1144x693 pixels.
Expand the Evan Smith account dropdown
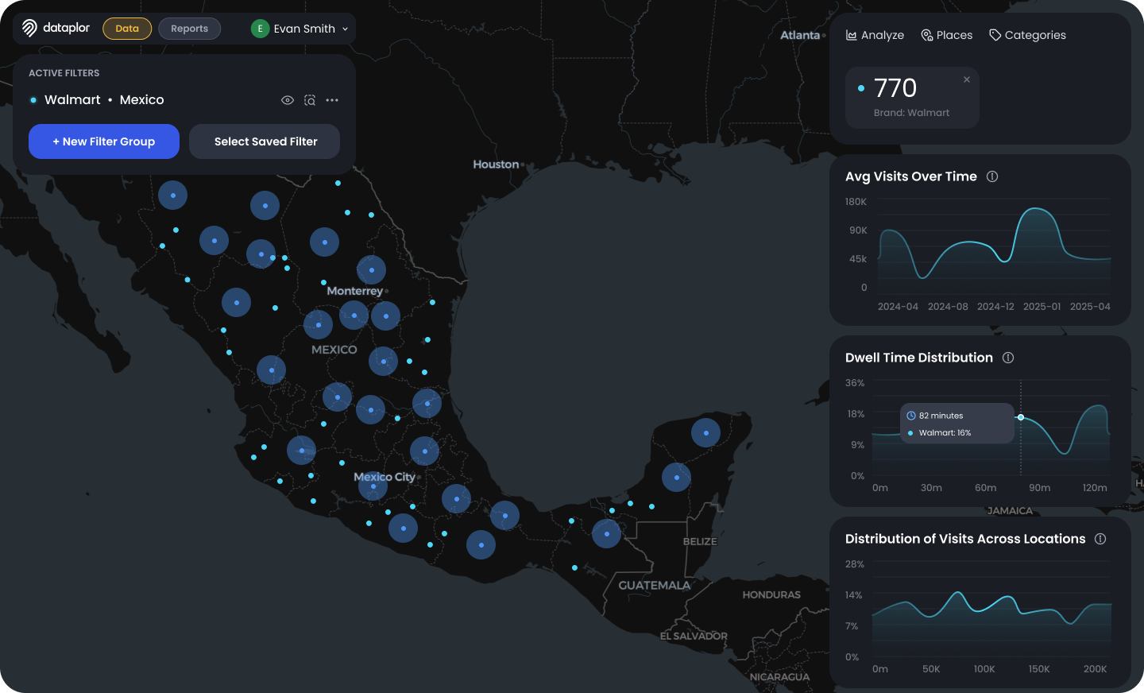[345, 29]
